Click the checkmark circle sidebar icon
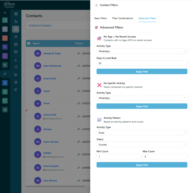The width and height of the screenshot is (193, 193). point(16,82)
